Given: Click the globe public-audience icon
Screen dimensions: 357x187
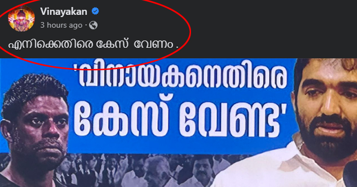Looking at the screenshot, I should point(93,25).
